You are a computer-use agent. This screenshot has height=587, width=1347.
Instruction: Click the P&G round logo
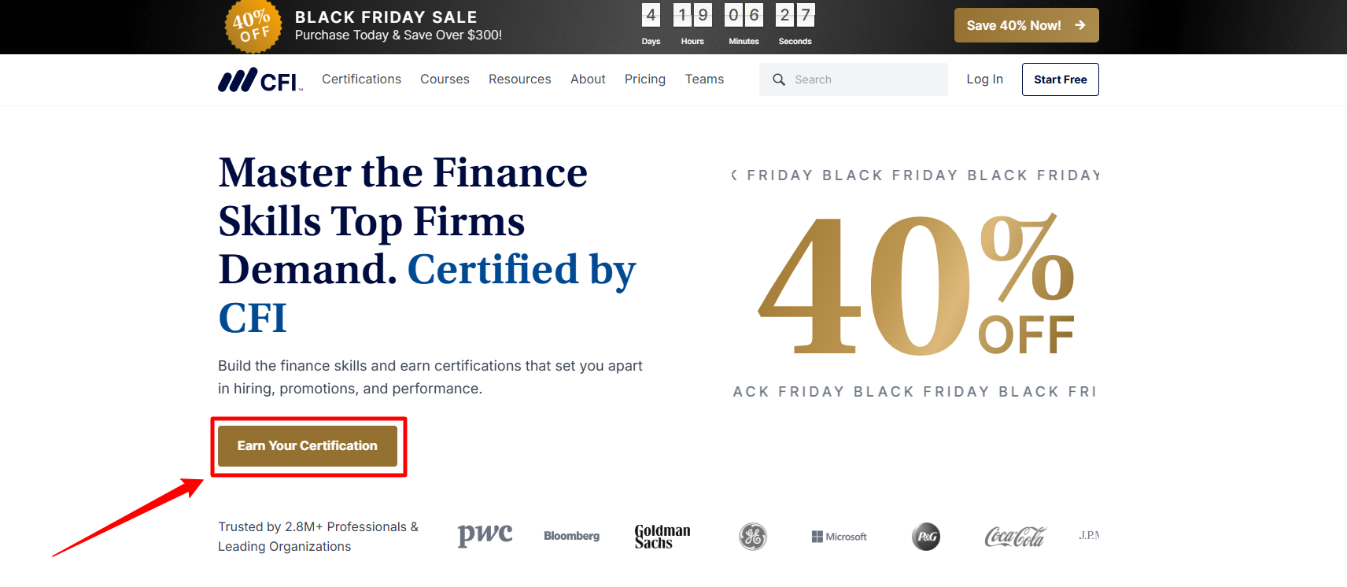(926, 537)
